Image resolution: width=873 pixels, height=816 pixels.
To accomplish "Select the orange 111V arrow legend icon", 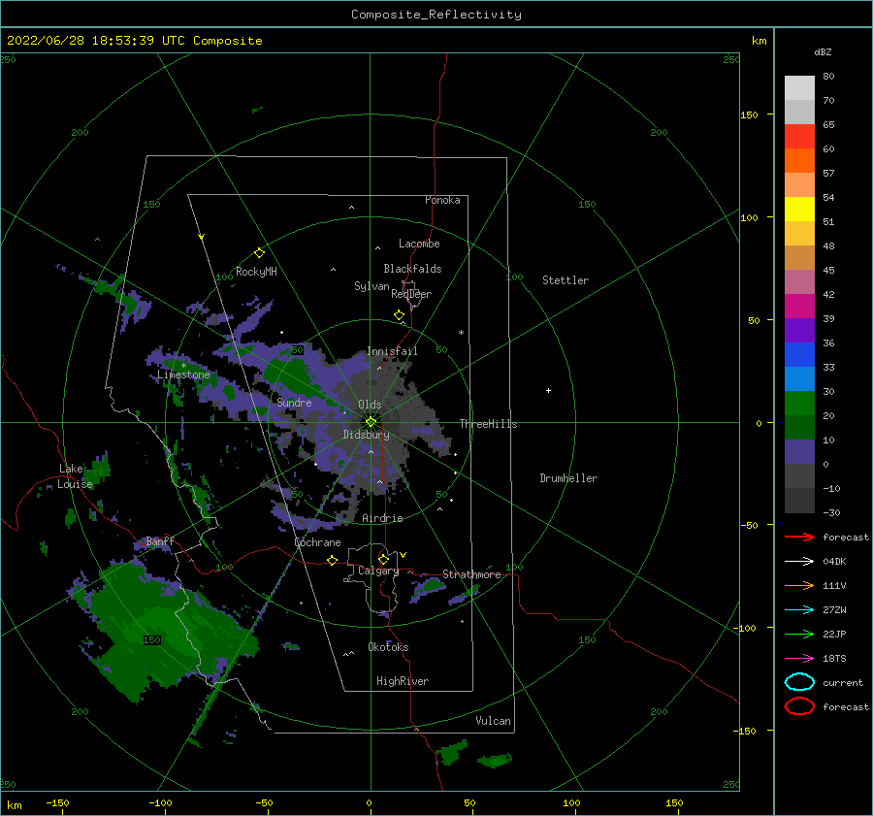I will [x=799, y=585].
